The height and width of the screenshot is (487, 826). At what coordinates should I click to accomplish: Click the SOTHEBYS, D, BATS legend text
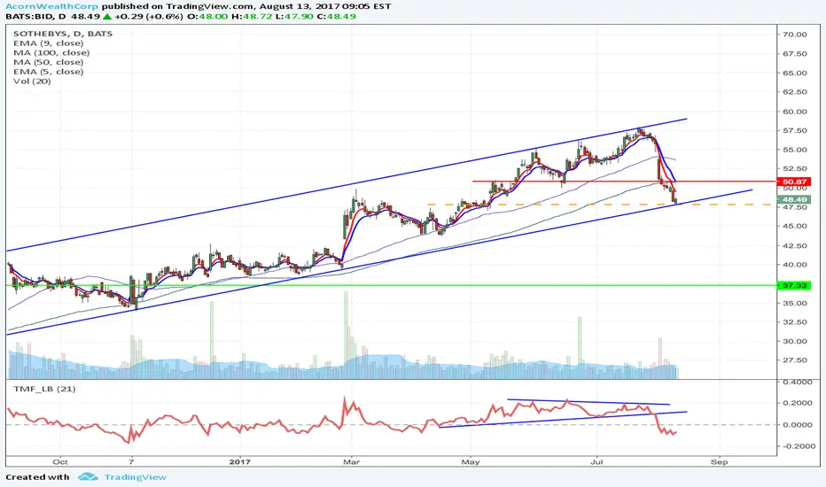point(63,34)
